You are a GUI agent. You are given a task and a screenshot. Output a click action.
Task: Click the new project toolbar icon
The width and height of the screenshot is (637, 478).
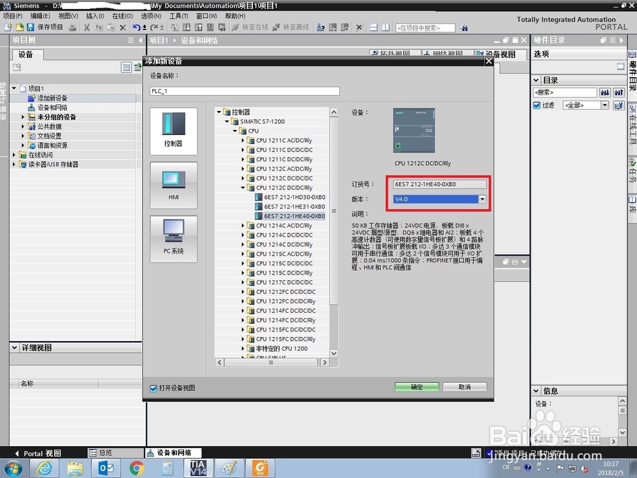click(x=8, y=27)
